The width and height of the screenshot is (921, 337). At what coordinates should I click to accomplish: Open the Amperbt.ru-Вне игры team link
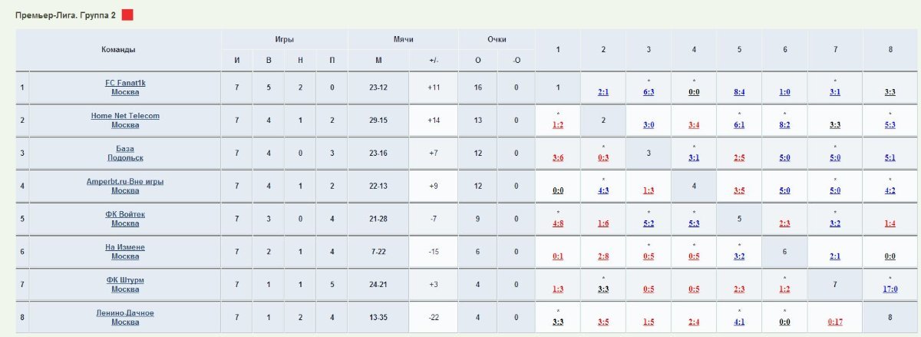coord(125,186)
